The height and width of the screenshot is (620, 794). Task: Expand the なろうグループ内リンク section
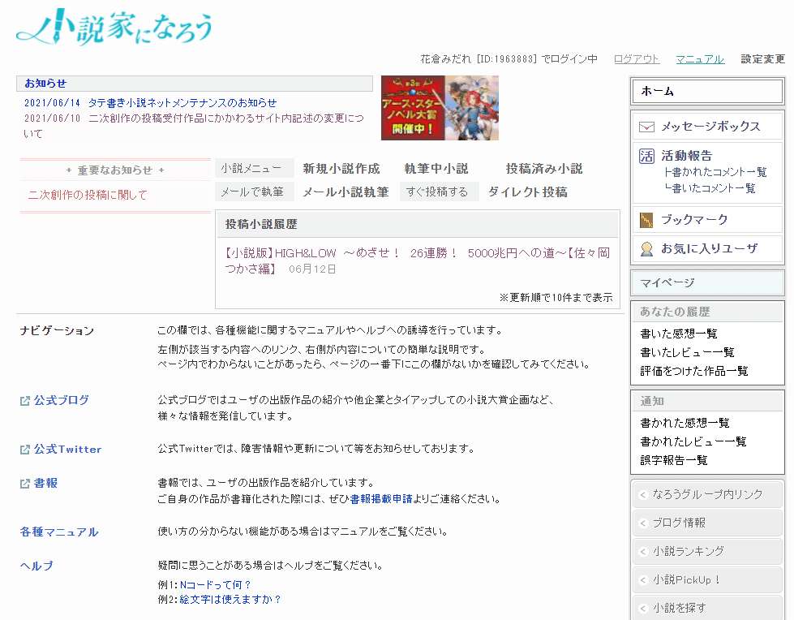tap(707, 494)
